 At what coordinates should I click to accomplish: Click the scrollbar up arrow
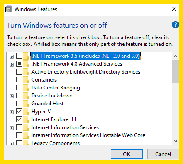(x=175, y=56)
